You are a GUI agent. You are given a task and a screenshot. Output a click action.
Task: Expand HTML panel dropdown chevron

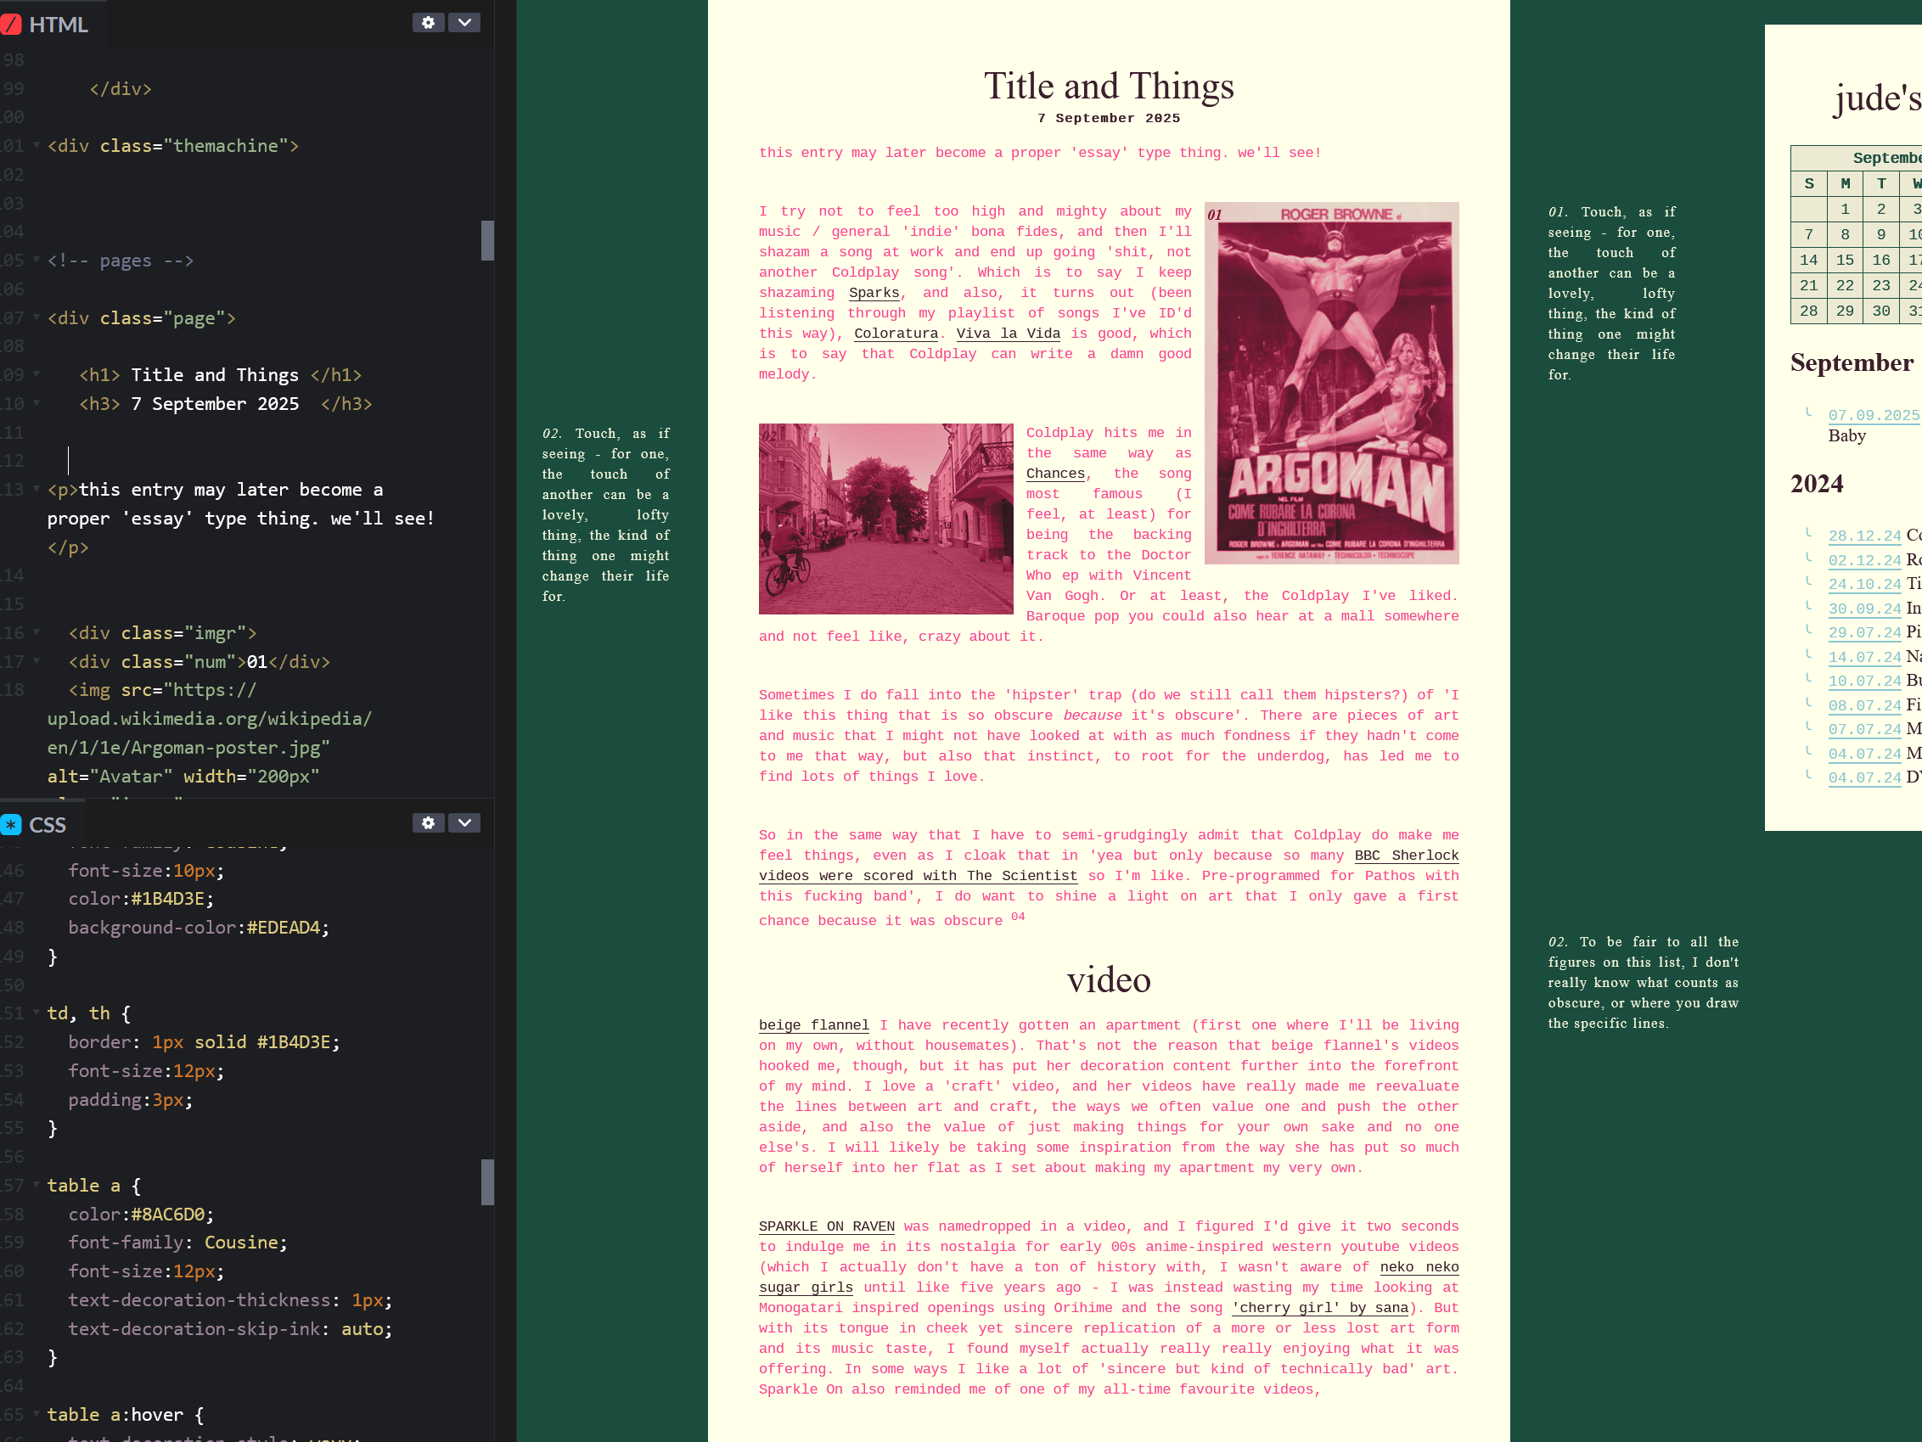pyautogui.click(x=465, y=23)
